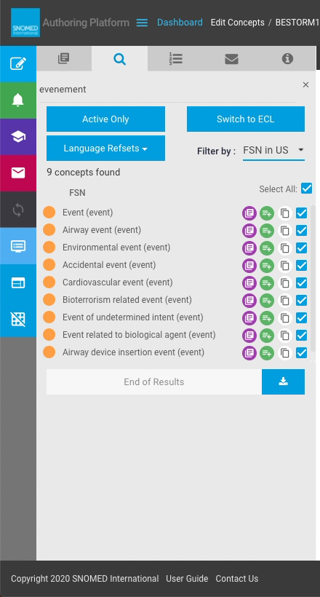Uncheck the Select All checkbox

click(306, 189)
